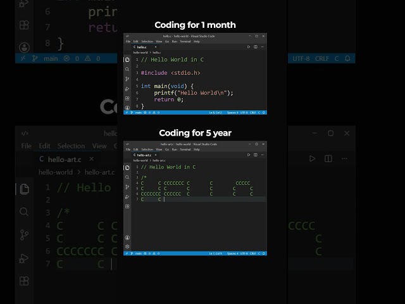Open Extensions in the hello.c window
This screenshot has width=405, height=304.
127,99
